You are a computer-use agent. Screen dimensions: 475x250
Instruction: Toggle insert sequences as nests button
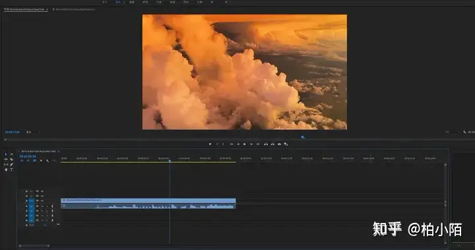(x=22, y=160)
